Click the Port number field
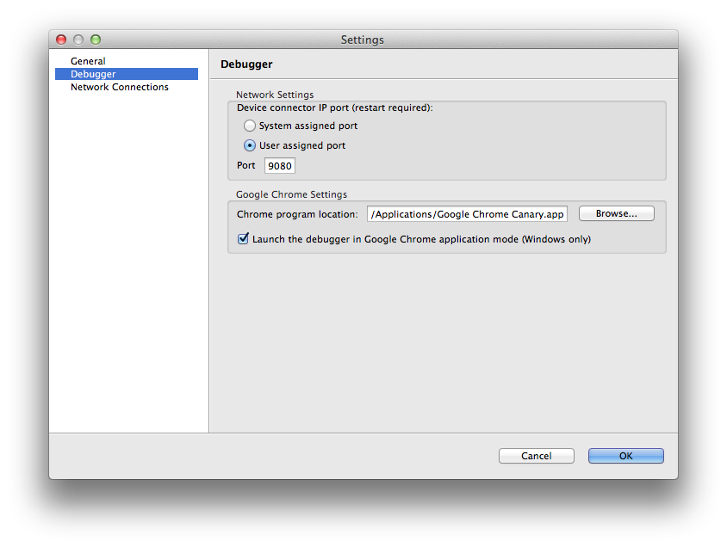727x547 pixels. [x=280, y=166]
